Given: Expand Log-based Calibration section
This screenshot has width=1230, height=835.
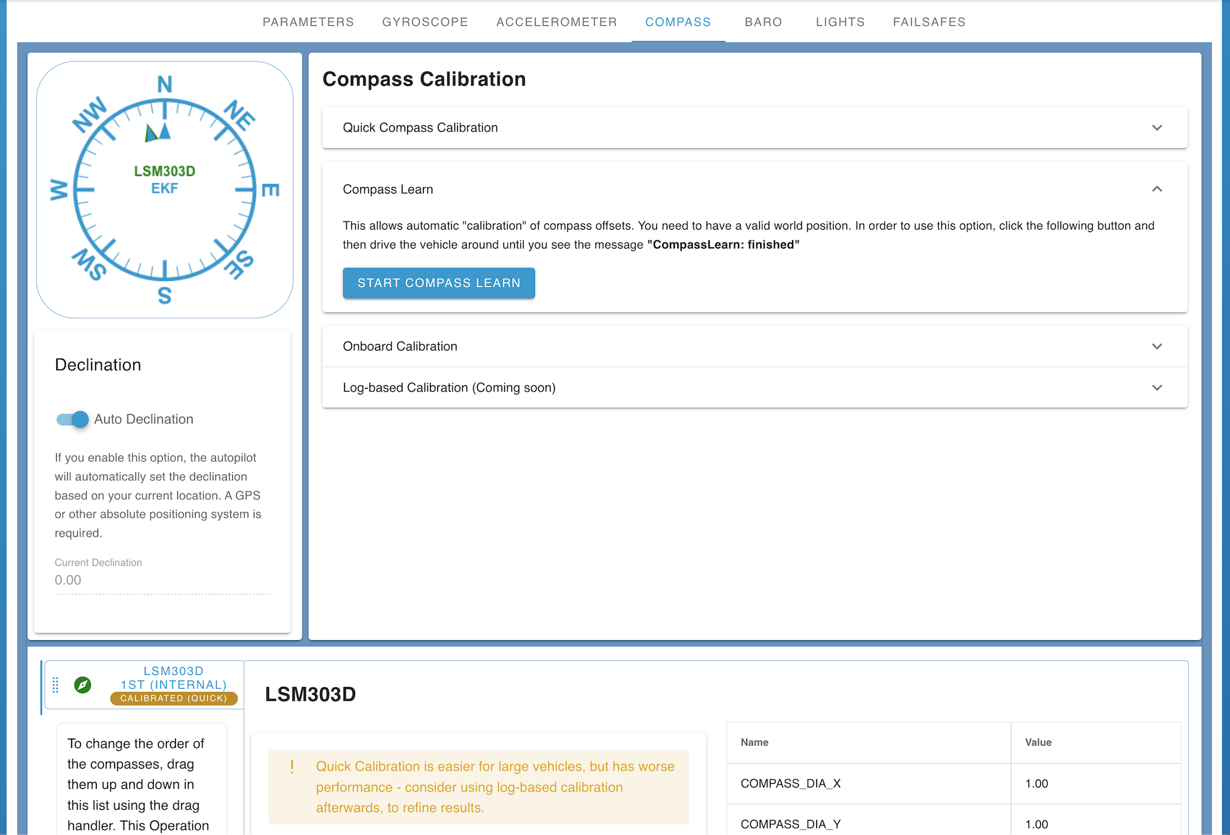Looking at the screenshot, I should [x=1157, y=387].
